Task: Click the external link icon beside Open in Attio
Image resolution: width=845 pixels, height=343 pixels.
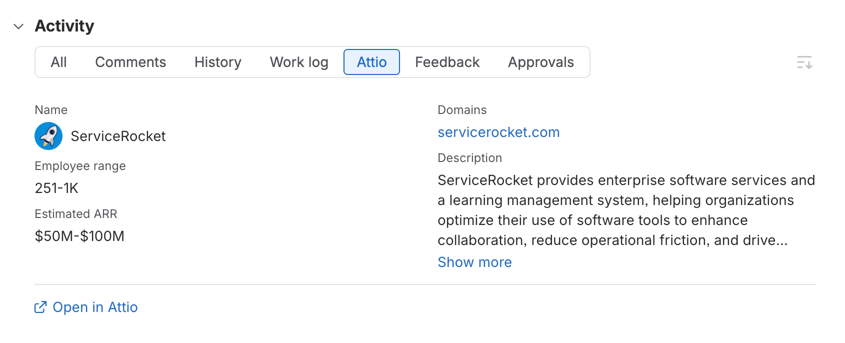Action: pyautogui.click(x=40, y=307)
